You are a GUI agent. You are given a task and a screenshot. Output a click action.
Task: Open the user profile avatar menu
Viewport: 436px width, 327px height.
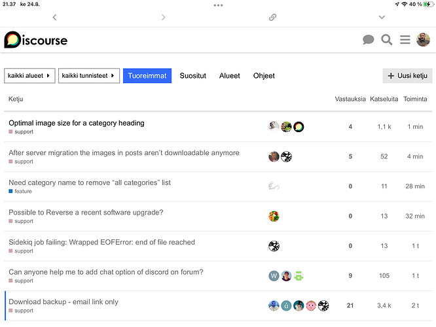coord(423,40)
